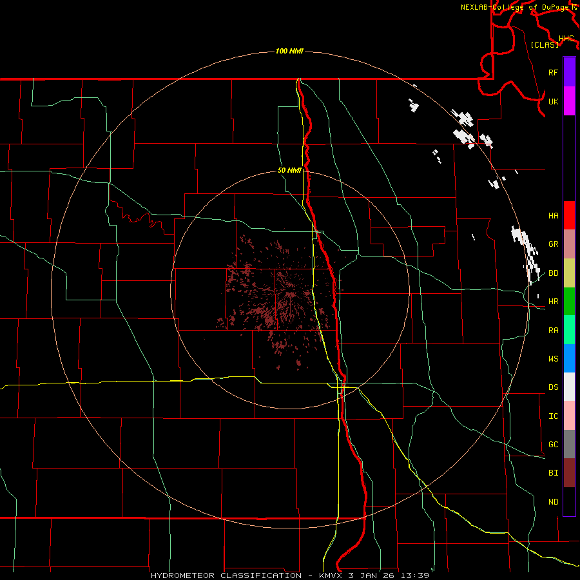Select the DS white legend swatch
The height and width of the screenshot is (580, 580).
[569, 387]
